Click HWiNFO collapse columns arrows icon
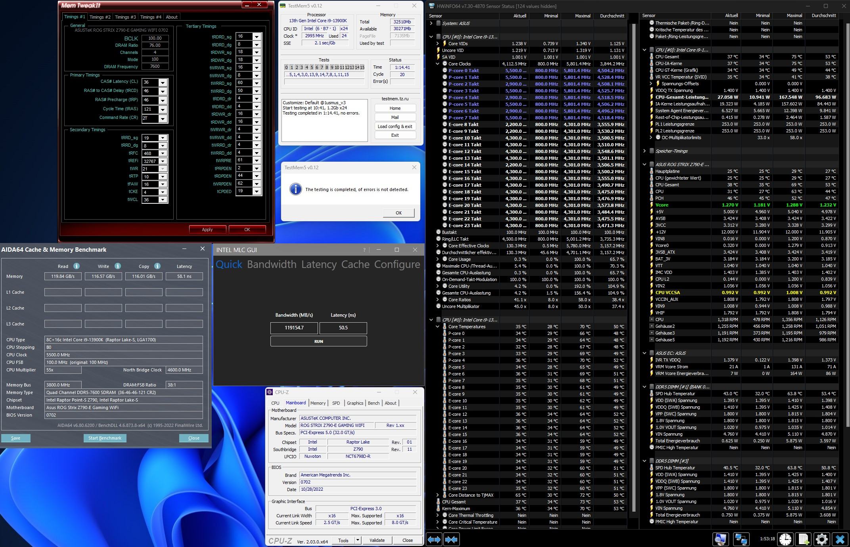 (x=451, y=539)
